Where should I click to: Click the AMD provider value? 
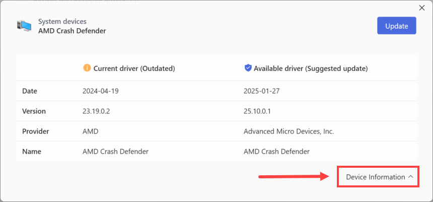click(91, 131)
